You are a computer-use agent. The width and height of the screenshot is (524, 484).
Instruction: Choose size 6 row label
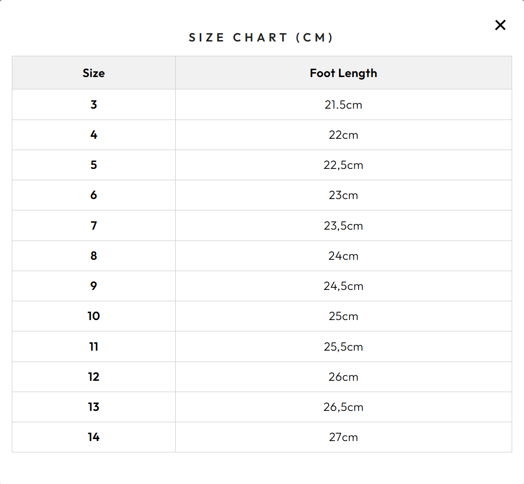click(94, 195)
